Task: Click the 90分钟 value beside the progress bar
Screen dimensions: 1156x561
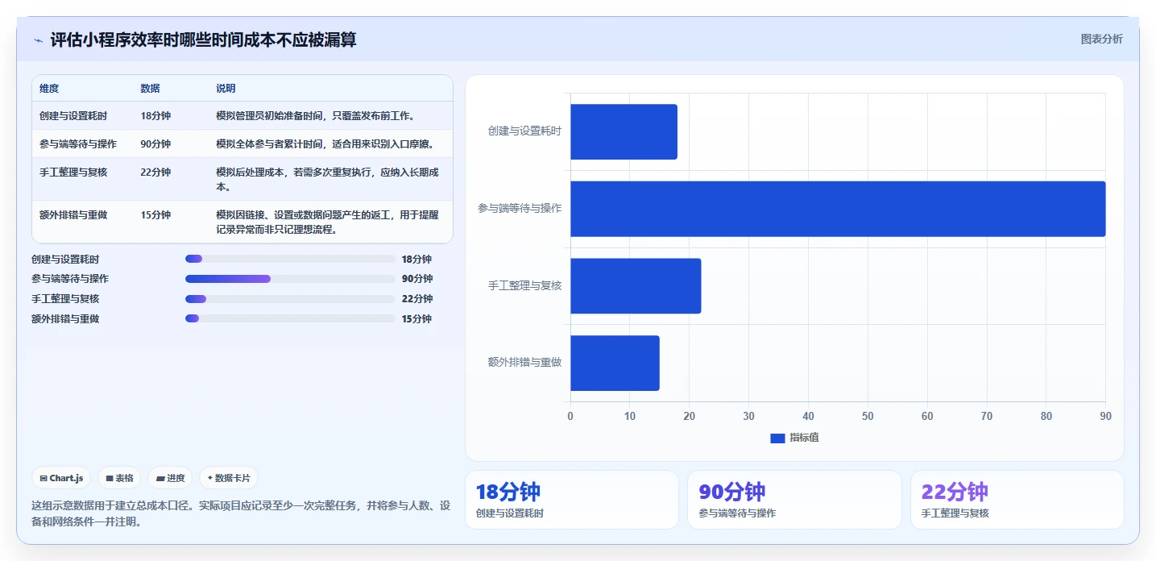Action: [x=417, y=279]
